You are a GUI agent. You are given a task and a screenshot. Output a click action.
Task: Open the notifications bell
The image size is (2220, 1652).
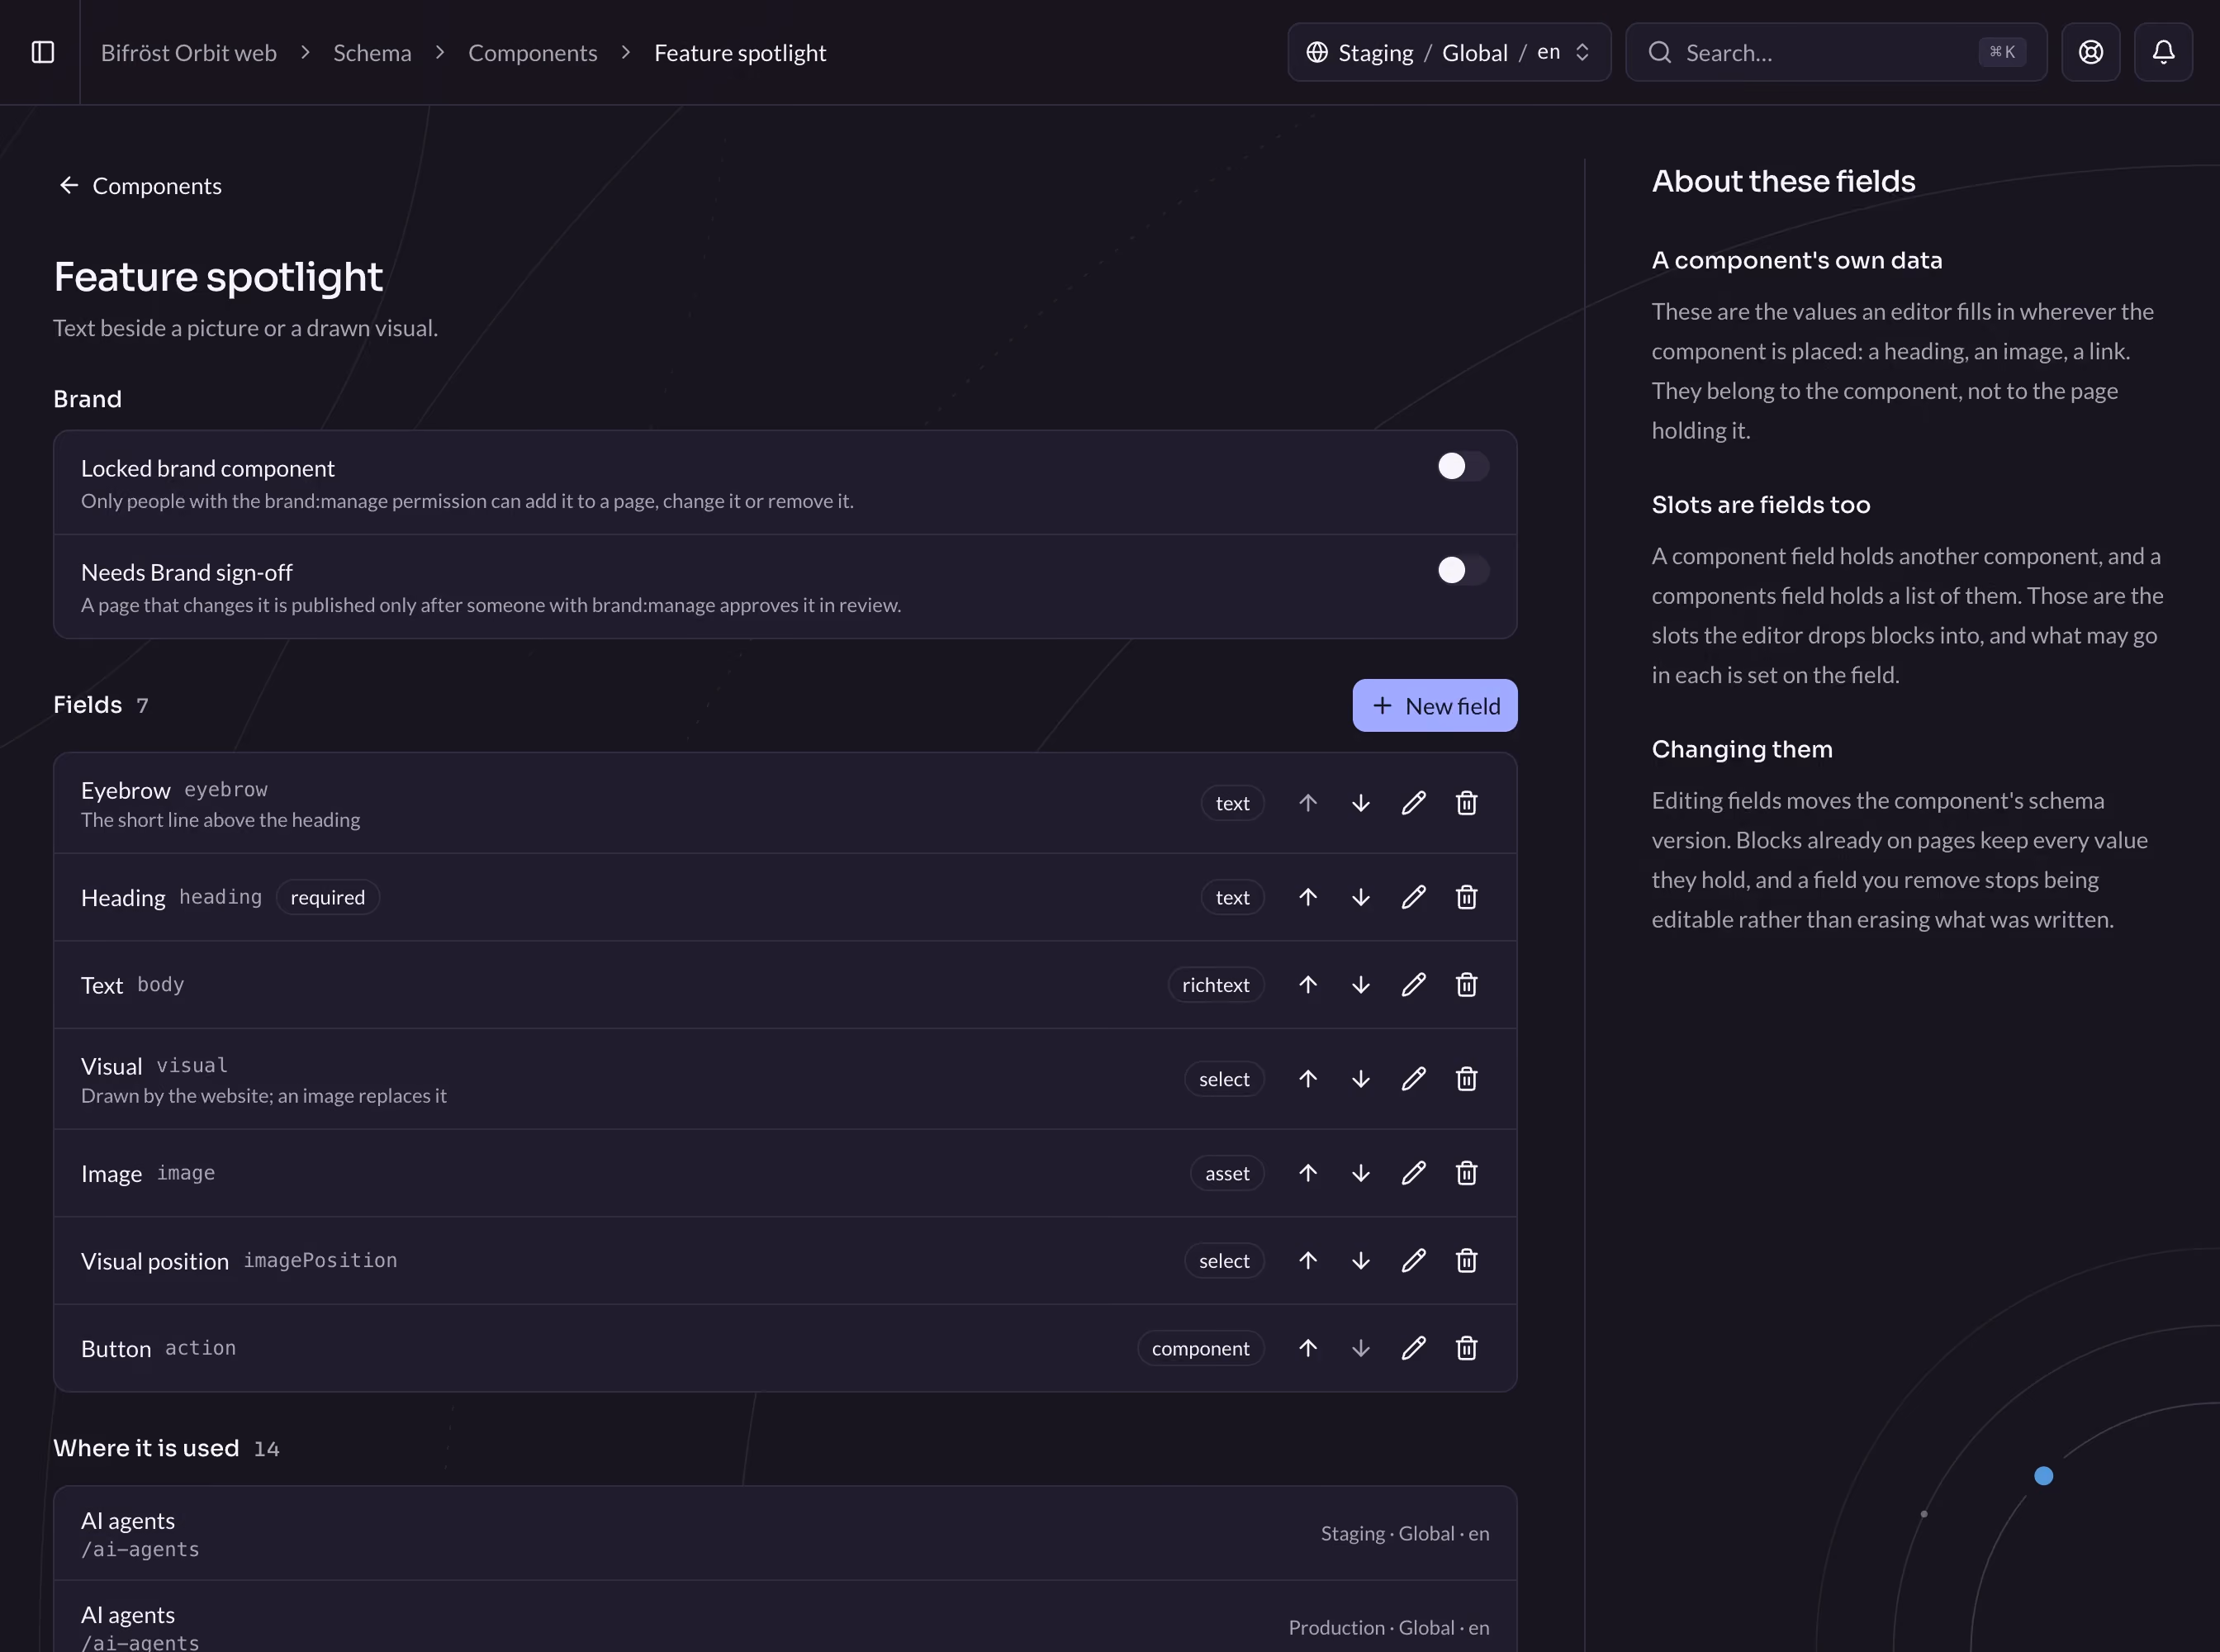(x=2163, y=52)
